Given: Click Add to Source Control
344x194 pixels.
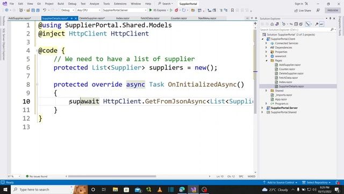Looking at the screenshot, I should tap(280, 182).
